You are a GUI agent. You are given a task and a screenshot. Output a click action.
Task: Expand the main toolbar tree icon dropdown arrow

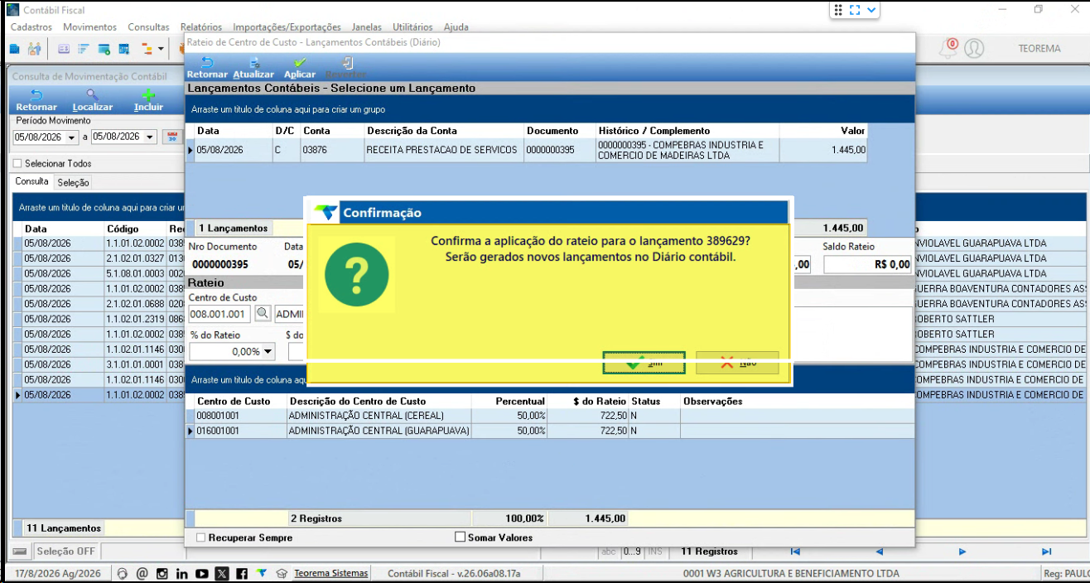pyautogui.click(x=162, y=49)
